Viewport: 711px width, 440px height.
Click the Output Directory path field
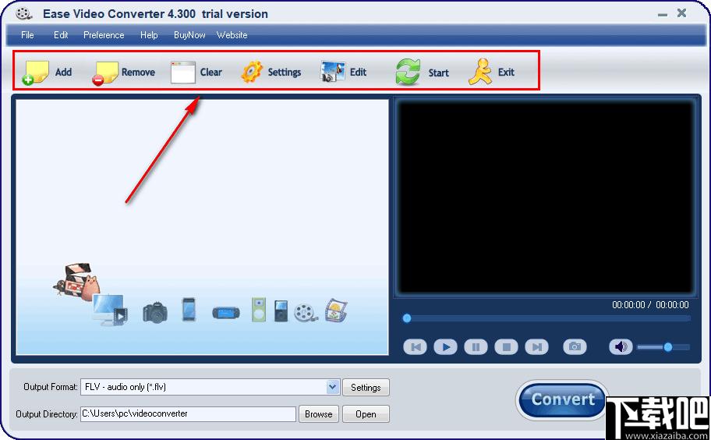pos(188,413)
